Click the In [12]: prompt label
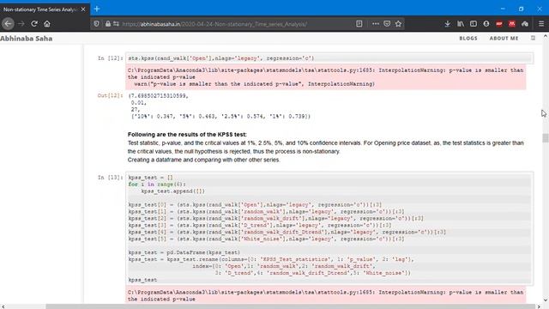Viewport: 549px width, 309px height. pos(111,58)
